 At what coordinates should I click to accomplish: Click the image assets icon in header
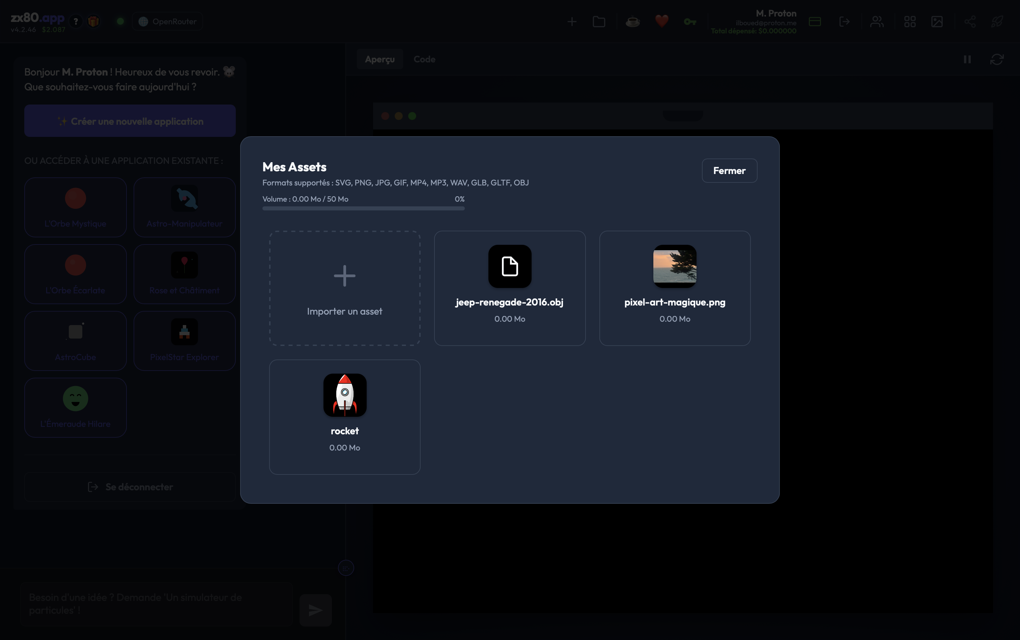pyautogui.click(x=937, y=22)
